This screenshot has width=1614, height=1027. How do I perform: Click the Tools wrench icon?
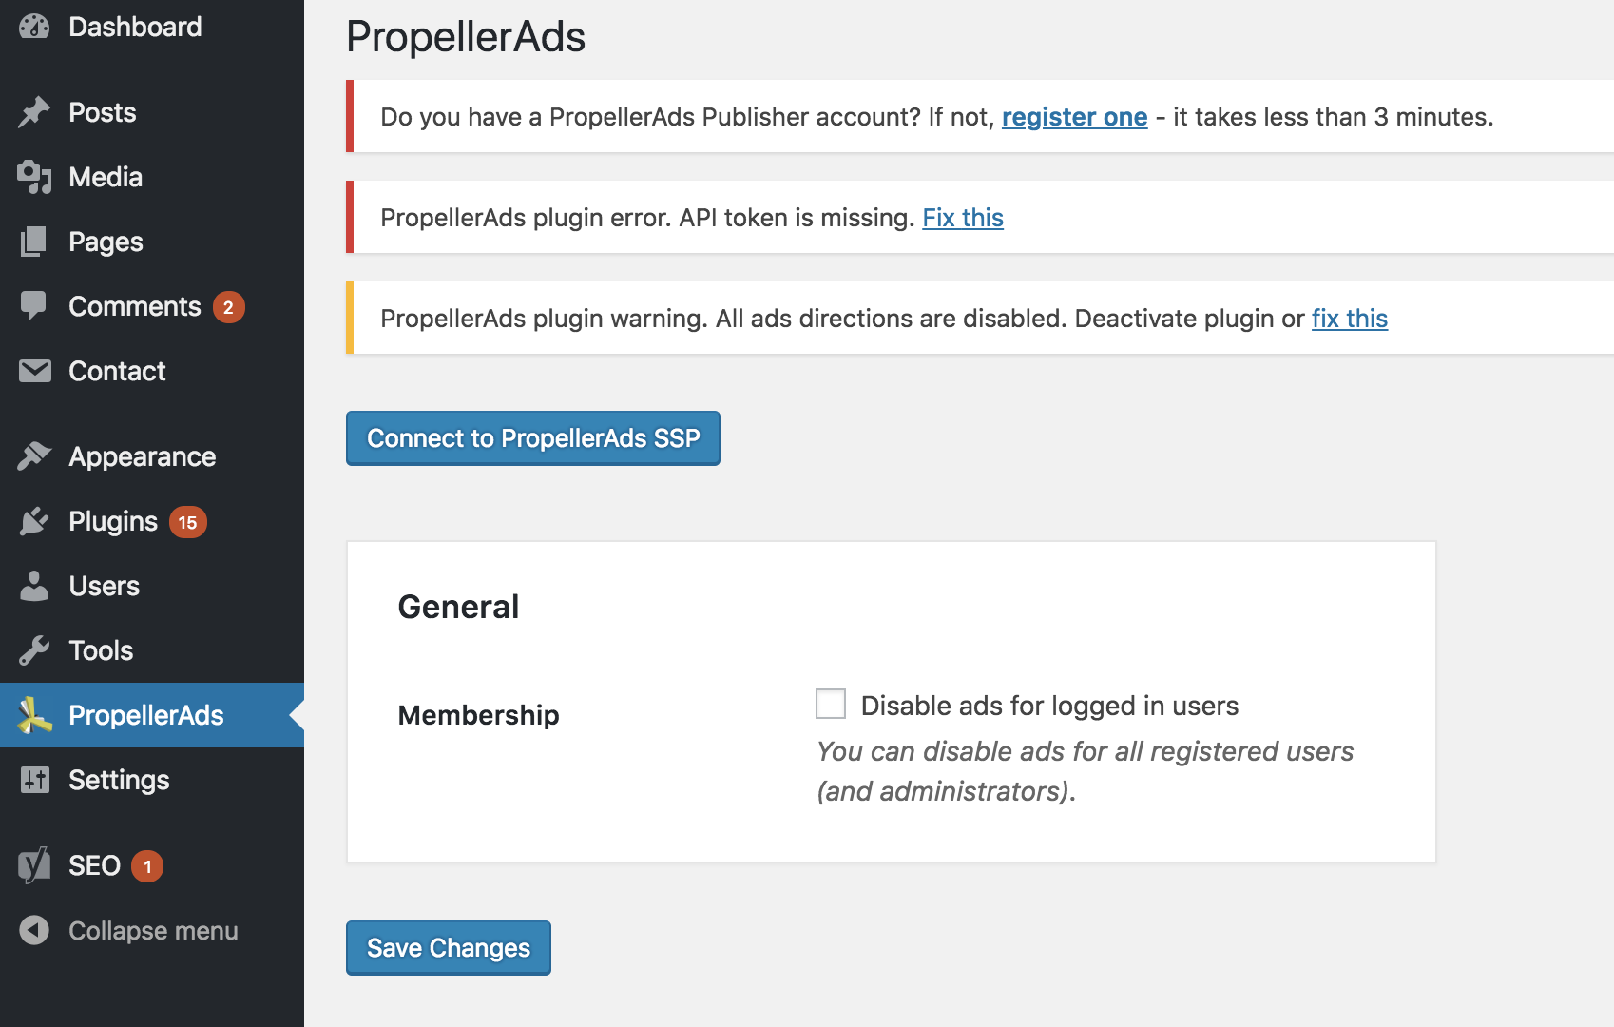pos(34,650)
